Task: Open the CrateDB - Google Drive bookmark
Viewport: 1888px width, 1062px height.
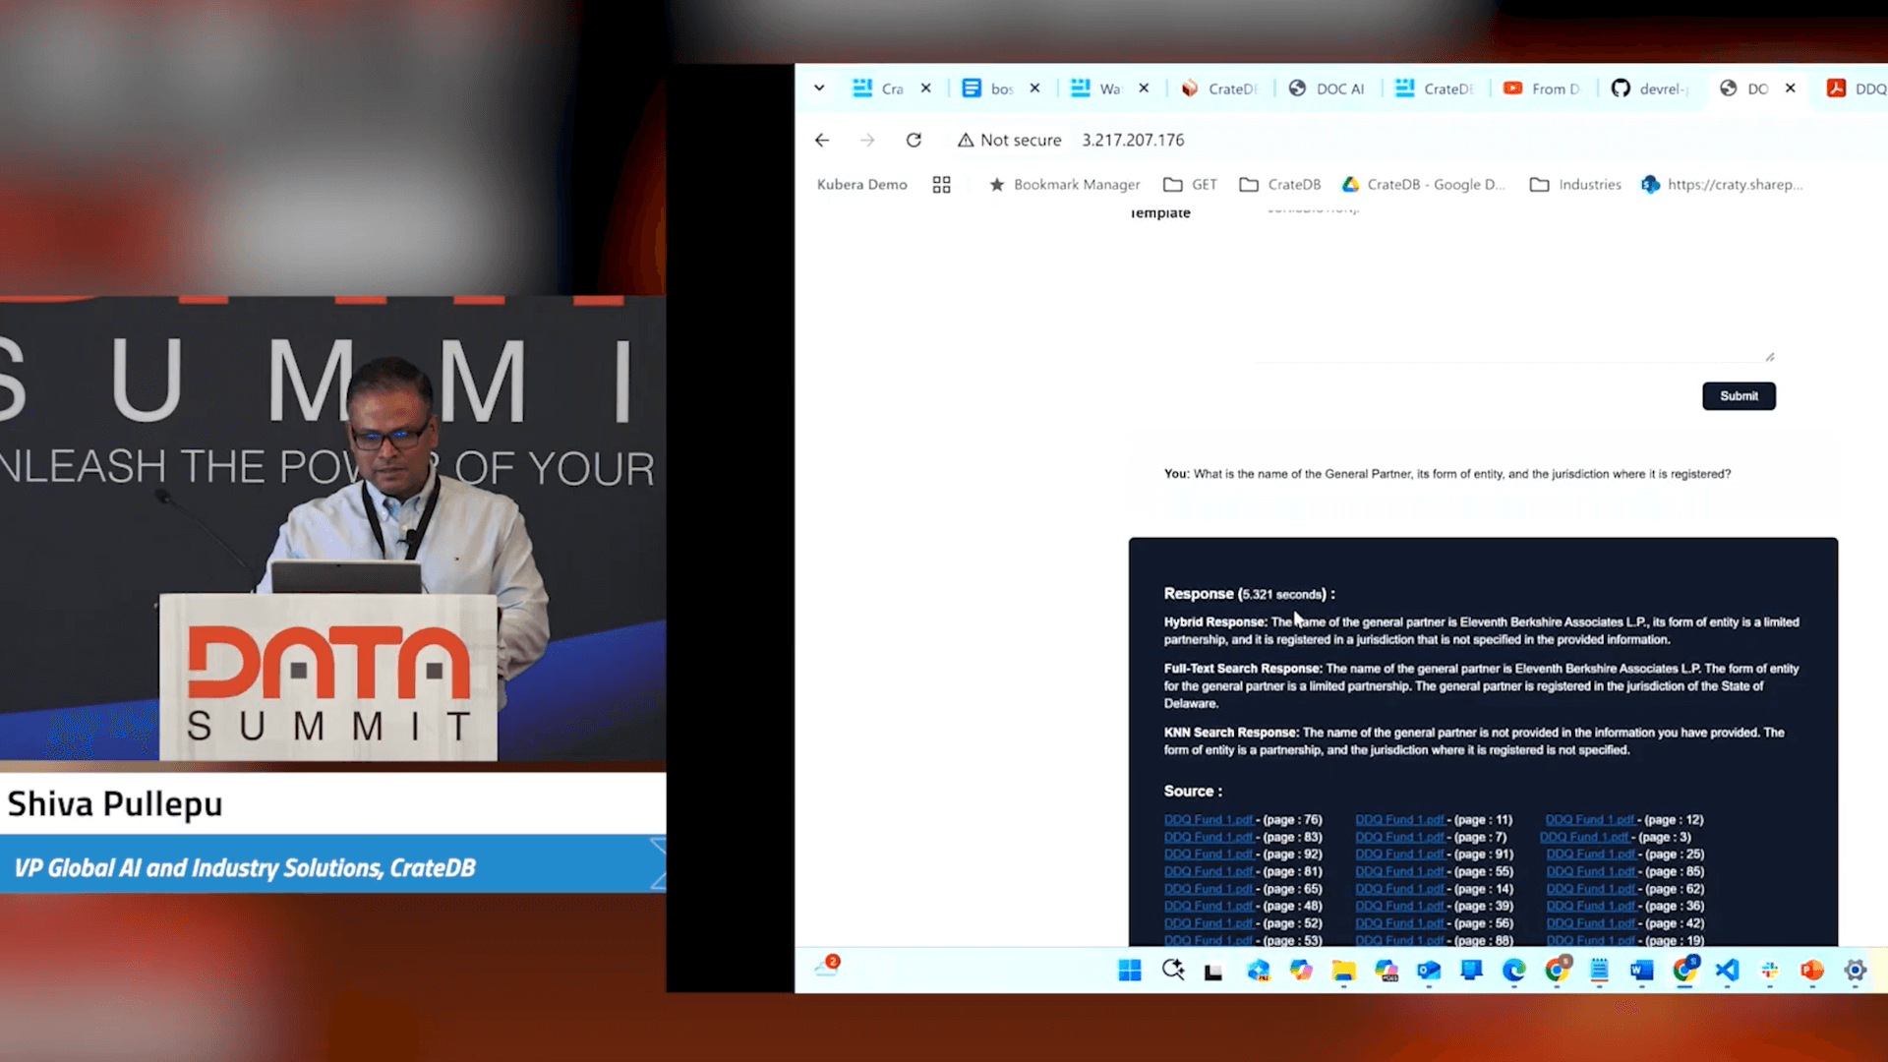Action: [1423, 185]
